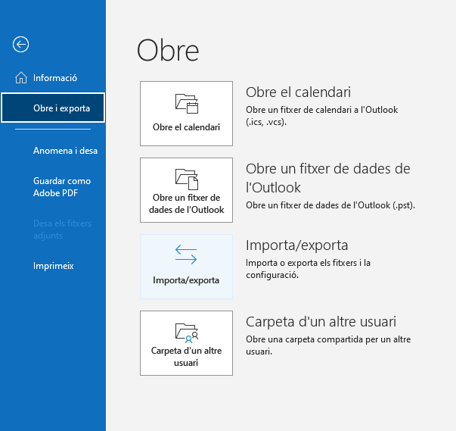
Task: Open the Informació menu item
Action: (x=54, y=78)
